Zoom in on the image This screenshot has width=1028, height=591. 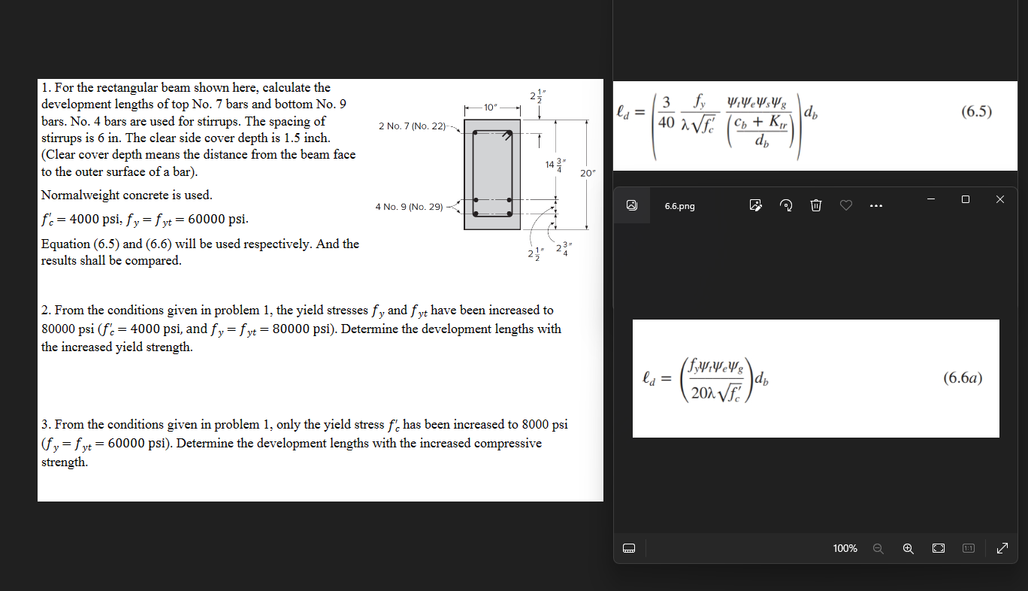909,548
